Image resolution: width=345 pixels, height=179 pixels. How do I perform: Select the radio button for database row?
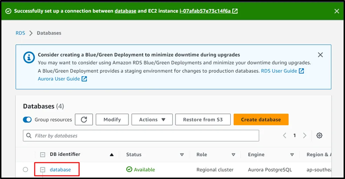[25, 170]
